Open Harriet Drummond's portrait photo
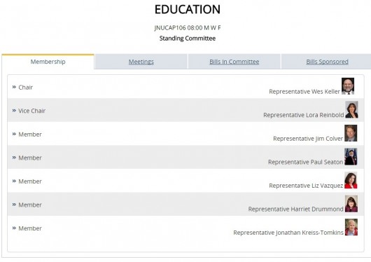 [351, 204]
